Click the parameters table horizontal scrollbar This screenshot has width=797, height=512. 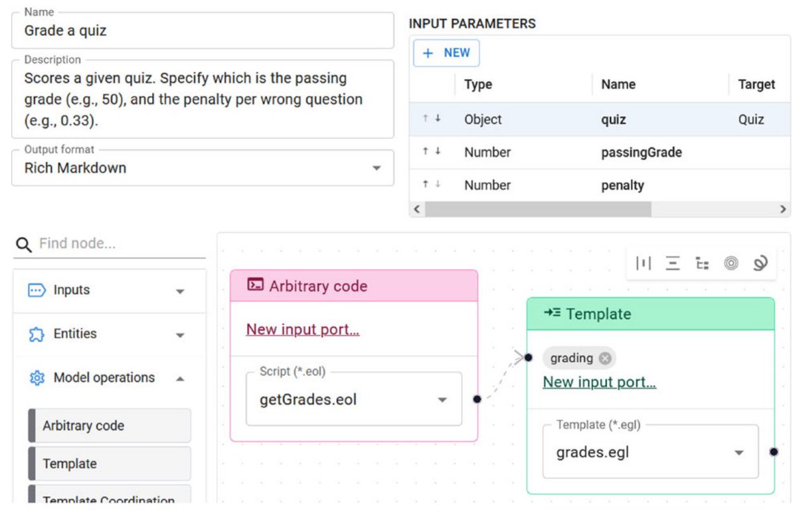point(538,209)
